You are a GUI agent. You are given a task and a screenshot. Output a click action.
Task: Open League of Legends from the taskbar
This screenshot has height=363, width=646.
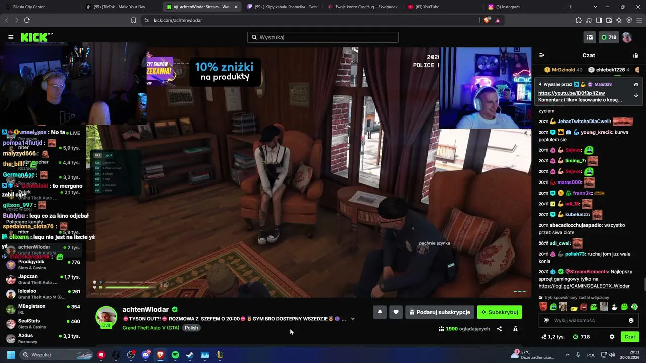coord(220,355)
